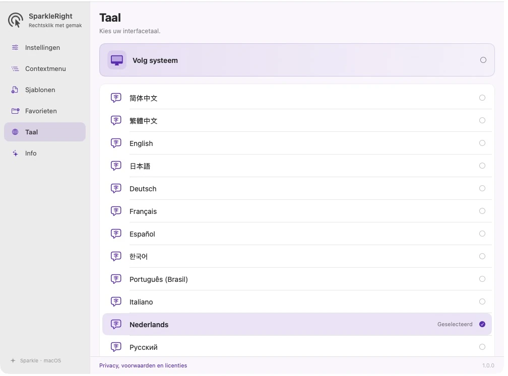This screenshot has width=508, height=376.
Task: Switch to the Sjablonen section
Action: (45, 90)
